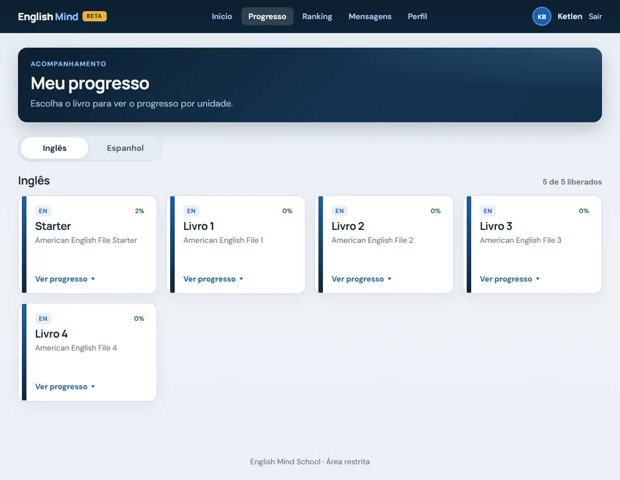Click the KB user avatar icon
620x480 pixels.
click(x=542, y=16)
